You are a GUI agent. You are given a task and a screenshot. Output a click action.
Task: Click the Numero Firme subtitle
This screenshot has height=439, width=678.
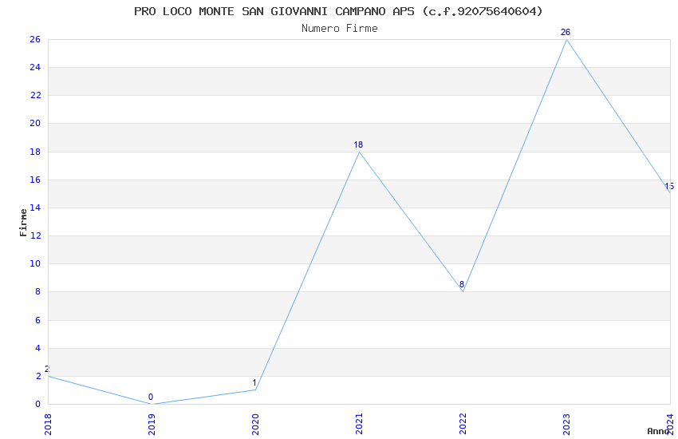pos(340,28)
